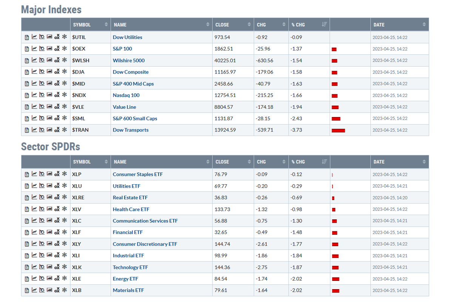Open the SharpChart line icon for XLU
This screenshot has height=302, width=452.
pyautogui.click(x=34, y=186)
